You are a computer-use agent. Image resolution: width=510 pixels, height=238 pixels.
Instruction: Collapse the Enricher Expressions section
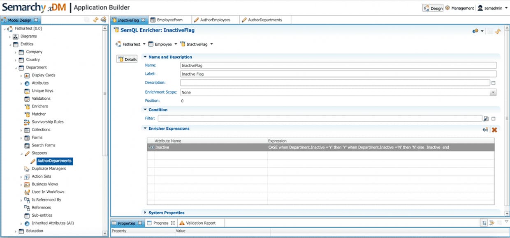[x=145, y=128]
